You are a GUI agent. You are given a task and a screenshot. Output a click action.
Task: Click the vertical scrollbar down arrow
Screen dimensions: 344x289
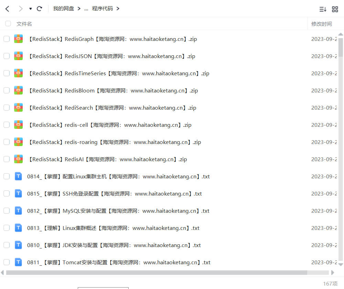(341, 265)
